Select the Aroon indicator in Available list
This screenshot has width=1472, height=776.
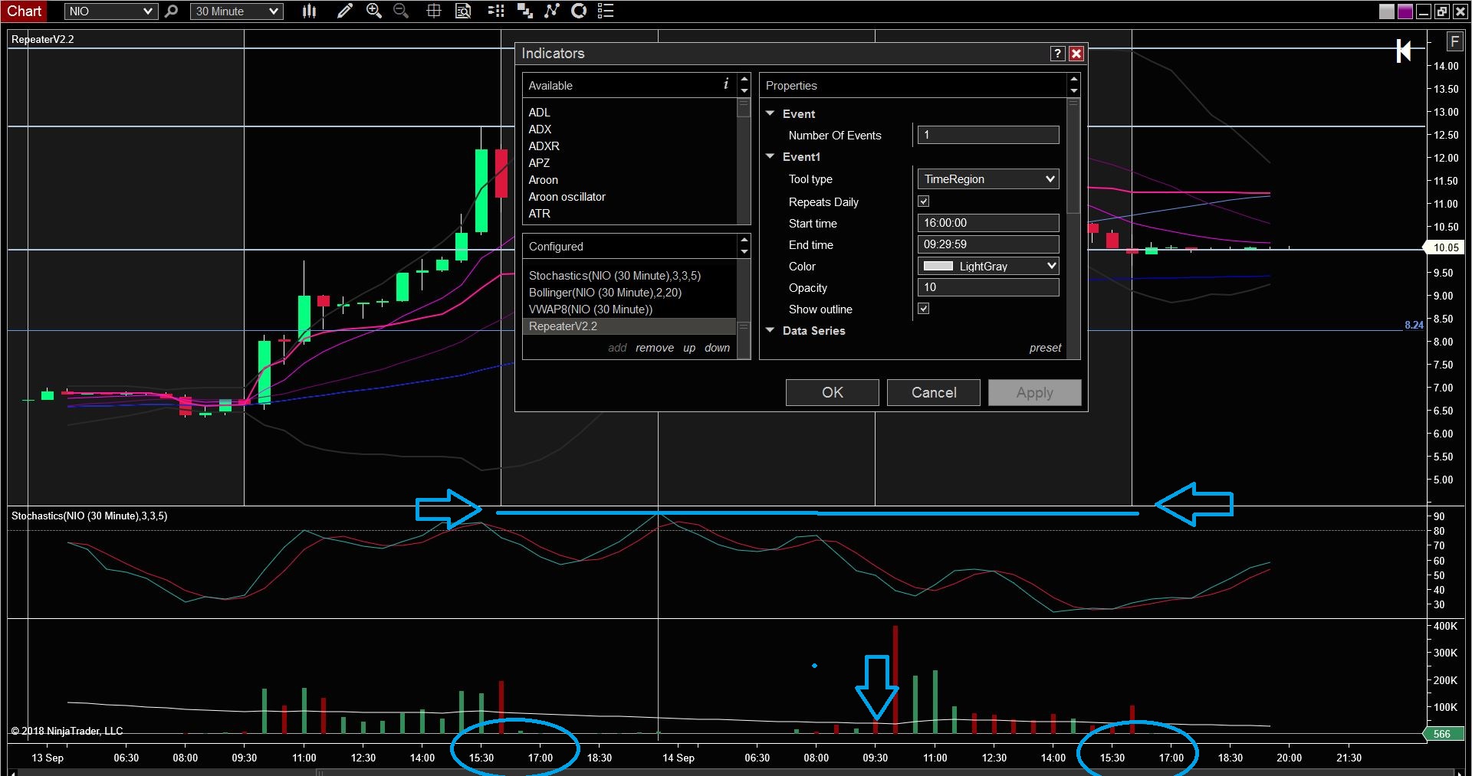pyautogui.click(x=543, y=180)
